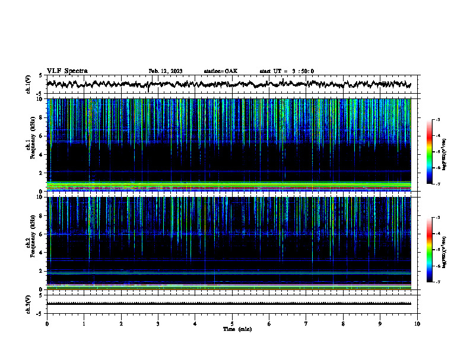The width and height of the screenshot is (470, 363).
Task: Click the Time (min) axis label
Action: pyautogui.click(x=237, y=329)
